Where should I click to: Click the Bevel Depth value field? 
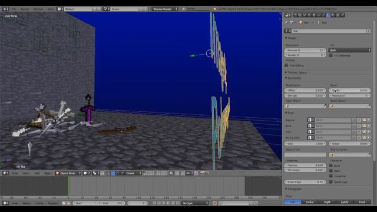(x=349, y=90)
